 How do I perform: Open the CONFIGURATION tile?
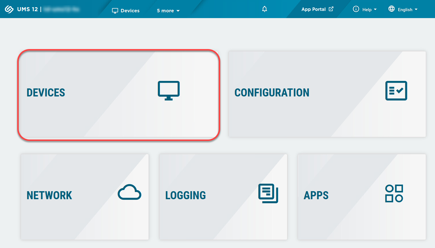pyautogui.click(x=272, y=93)
